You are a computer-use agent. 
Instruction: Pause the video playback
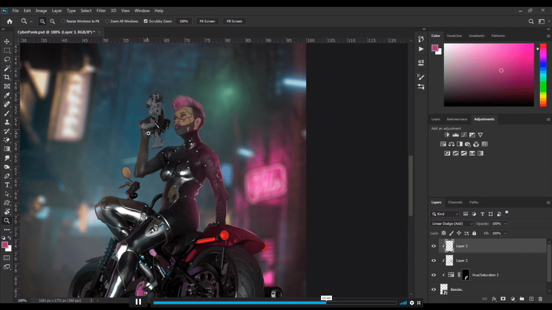tap(138, 302)
